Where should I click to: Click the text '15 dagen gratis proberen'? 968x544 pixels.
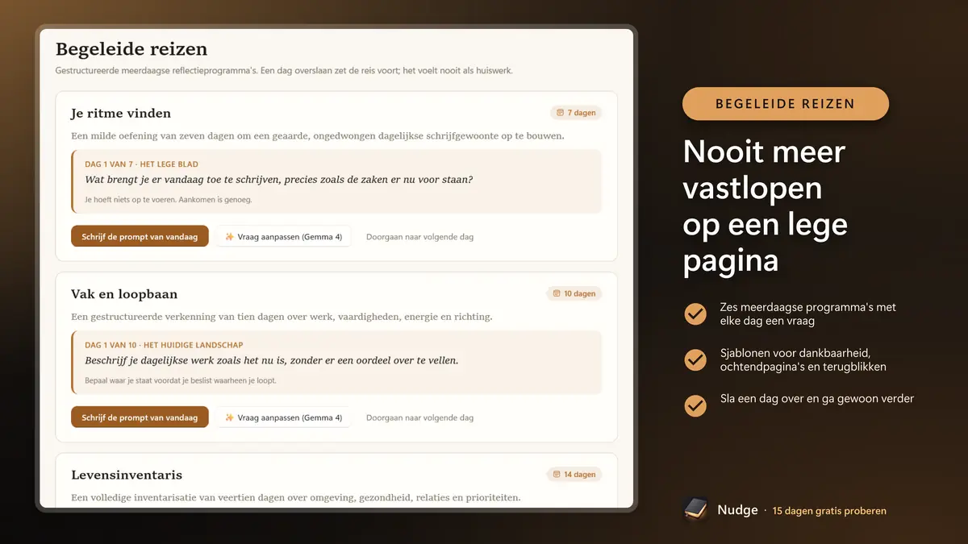tap(829, 511)
